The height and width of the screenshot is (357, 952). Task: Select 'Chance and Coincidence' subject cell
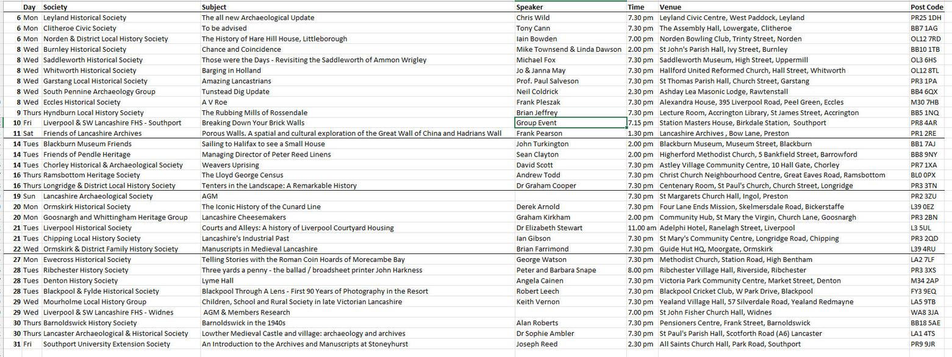point(357,49)
